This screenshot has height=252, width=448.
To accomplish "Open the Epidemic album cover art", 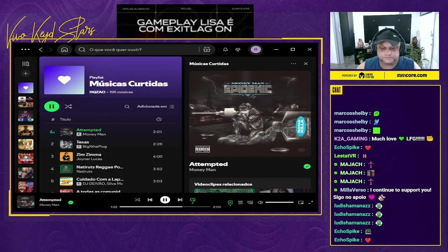I will 250,113.
